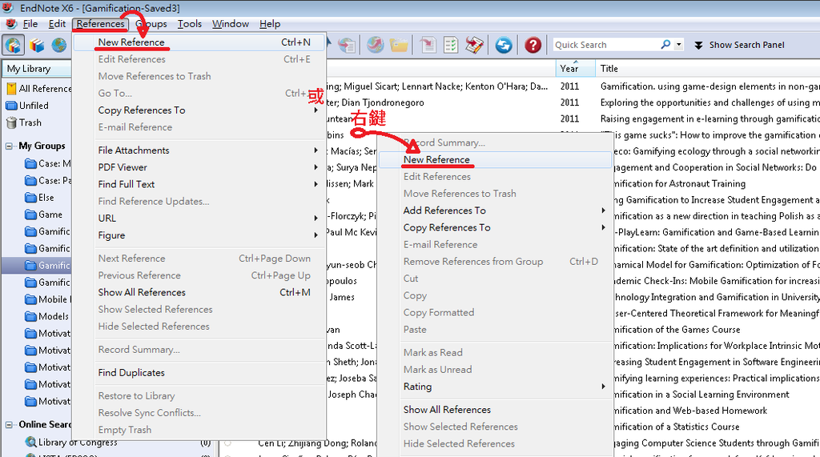The height and width of the screenshot is (457, 820).
Task: Click the EndNote icon at menu bar left
Action: (x=11, y=23)
